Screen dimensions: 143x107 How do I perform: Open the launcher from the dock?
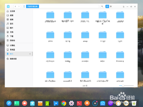pos(9,103)
